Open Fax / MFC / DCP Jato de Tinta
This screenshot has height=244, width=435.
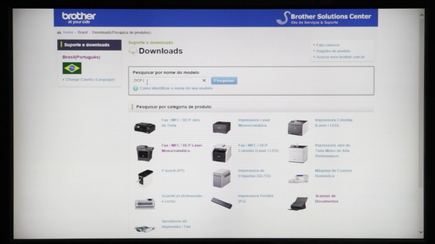[181, 123]
